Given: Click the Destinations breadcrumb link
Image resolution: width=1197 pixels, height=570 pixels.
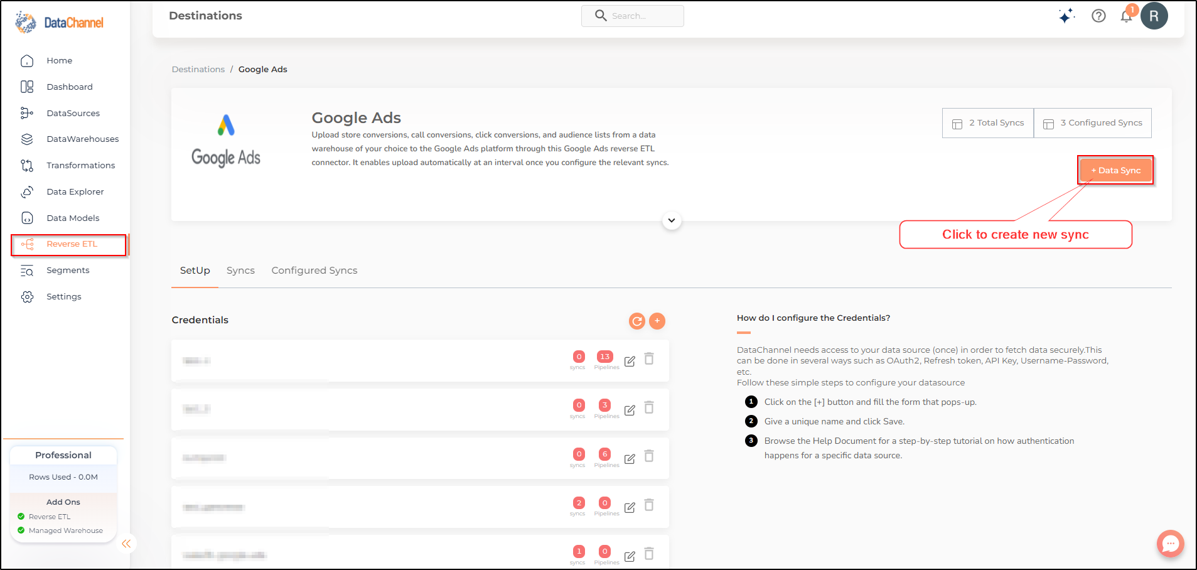Looking at the screenshot, I should [x=198, y=69].
